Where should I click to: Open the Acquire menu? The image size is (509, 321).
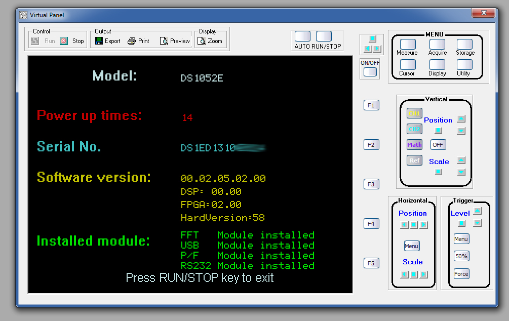(x=437, y=44)
